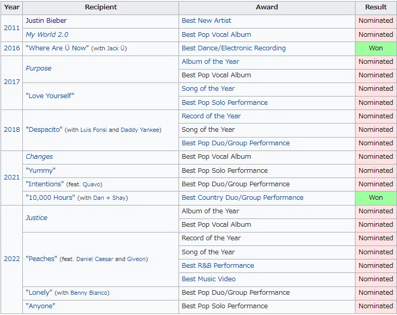
Task: Select the Nominated cell for Best R&B Performance
Action: pyautogui.click(x=376, y=266)
